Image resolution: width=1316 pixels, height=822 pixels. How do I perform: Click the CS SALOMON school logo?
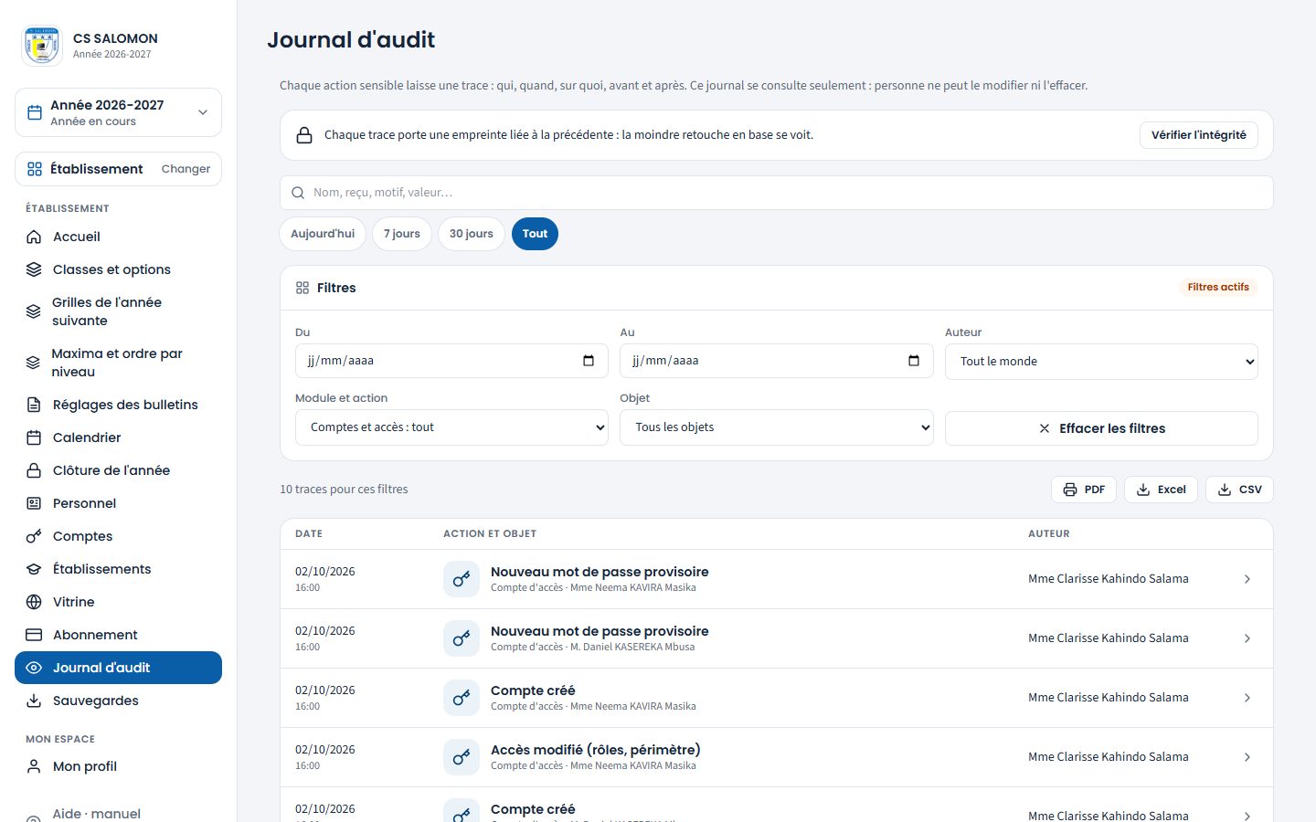42,46
